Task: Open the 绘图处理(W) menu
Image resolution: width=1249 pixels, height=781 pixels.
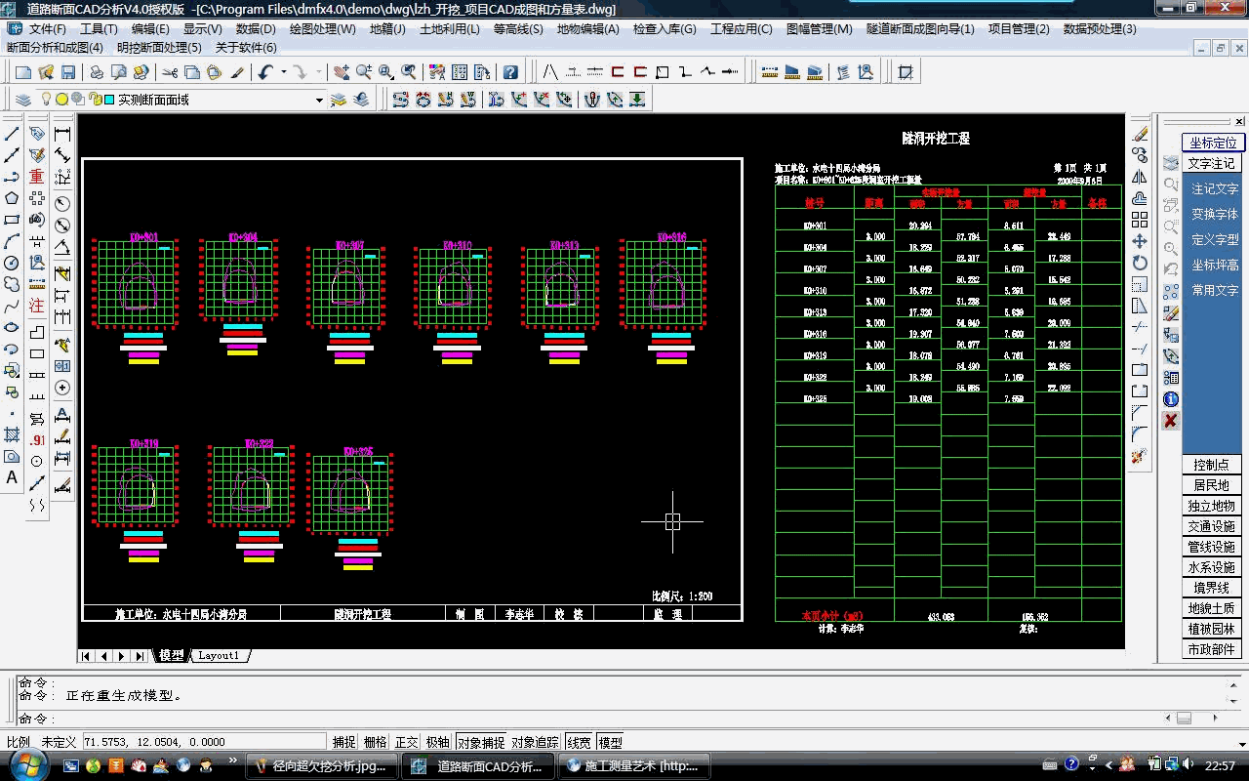Action: [322, 29]
